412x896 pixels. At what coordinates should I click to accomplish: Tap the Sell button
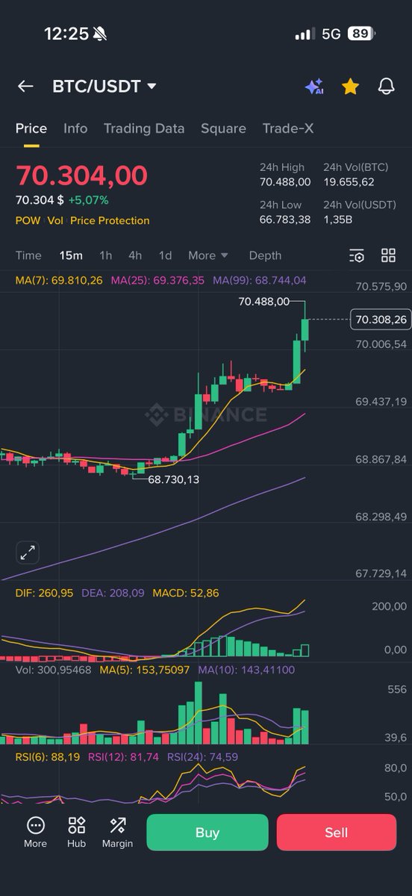337,833
